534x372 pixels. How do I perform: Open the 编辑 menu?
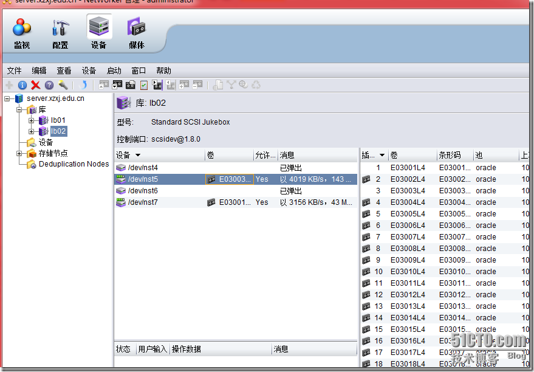[x=39, y=71]
